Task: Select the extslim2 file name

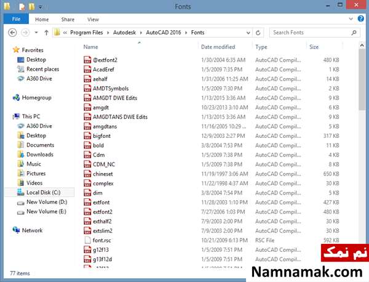Action: pyautogui.click(x=102, y=231)
